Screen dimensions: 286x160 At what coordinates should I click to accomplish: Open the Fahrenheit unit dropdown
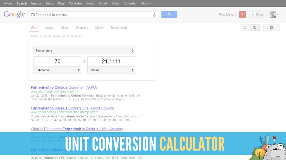click(x=57, y=70)
